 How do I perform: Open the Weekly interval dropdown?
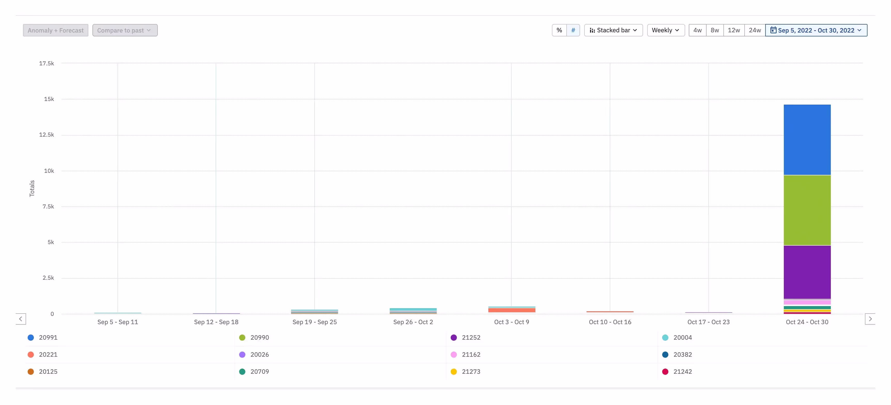pos(666,30)
